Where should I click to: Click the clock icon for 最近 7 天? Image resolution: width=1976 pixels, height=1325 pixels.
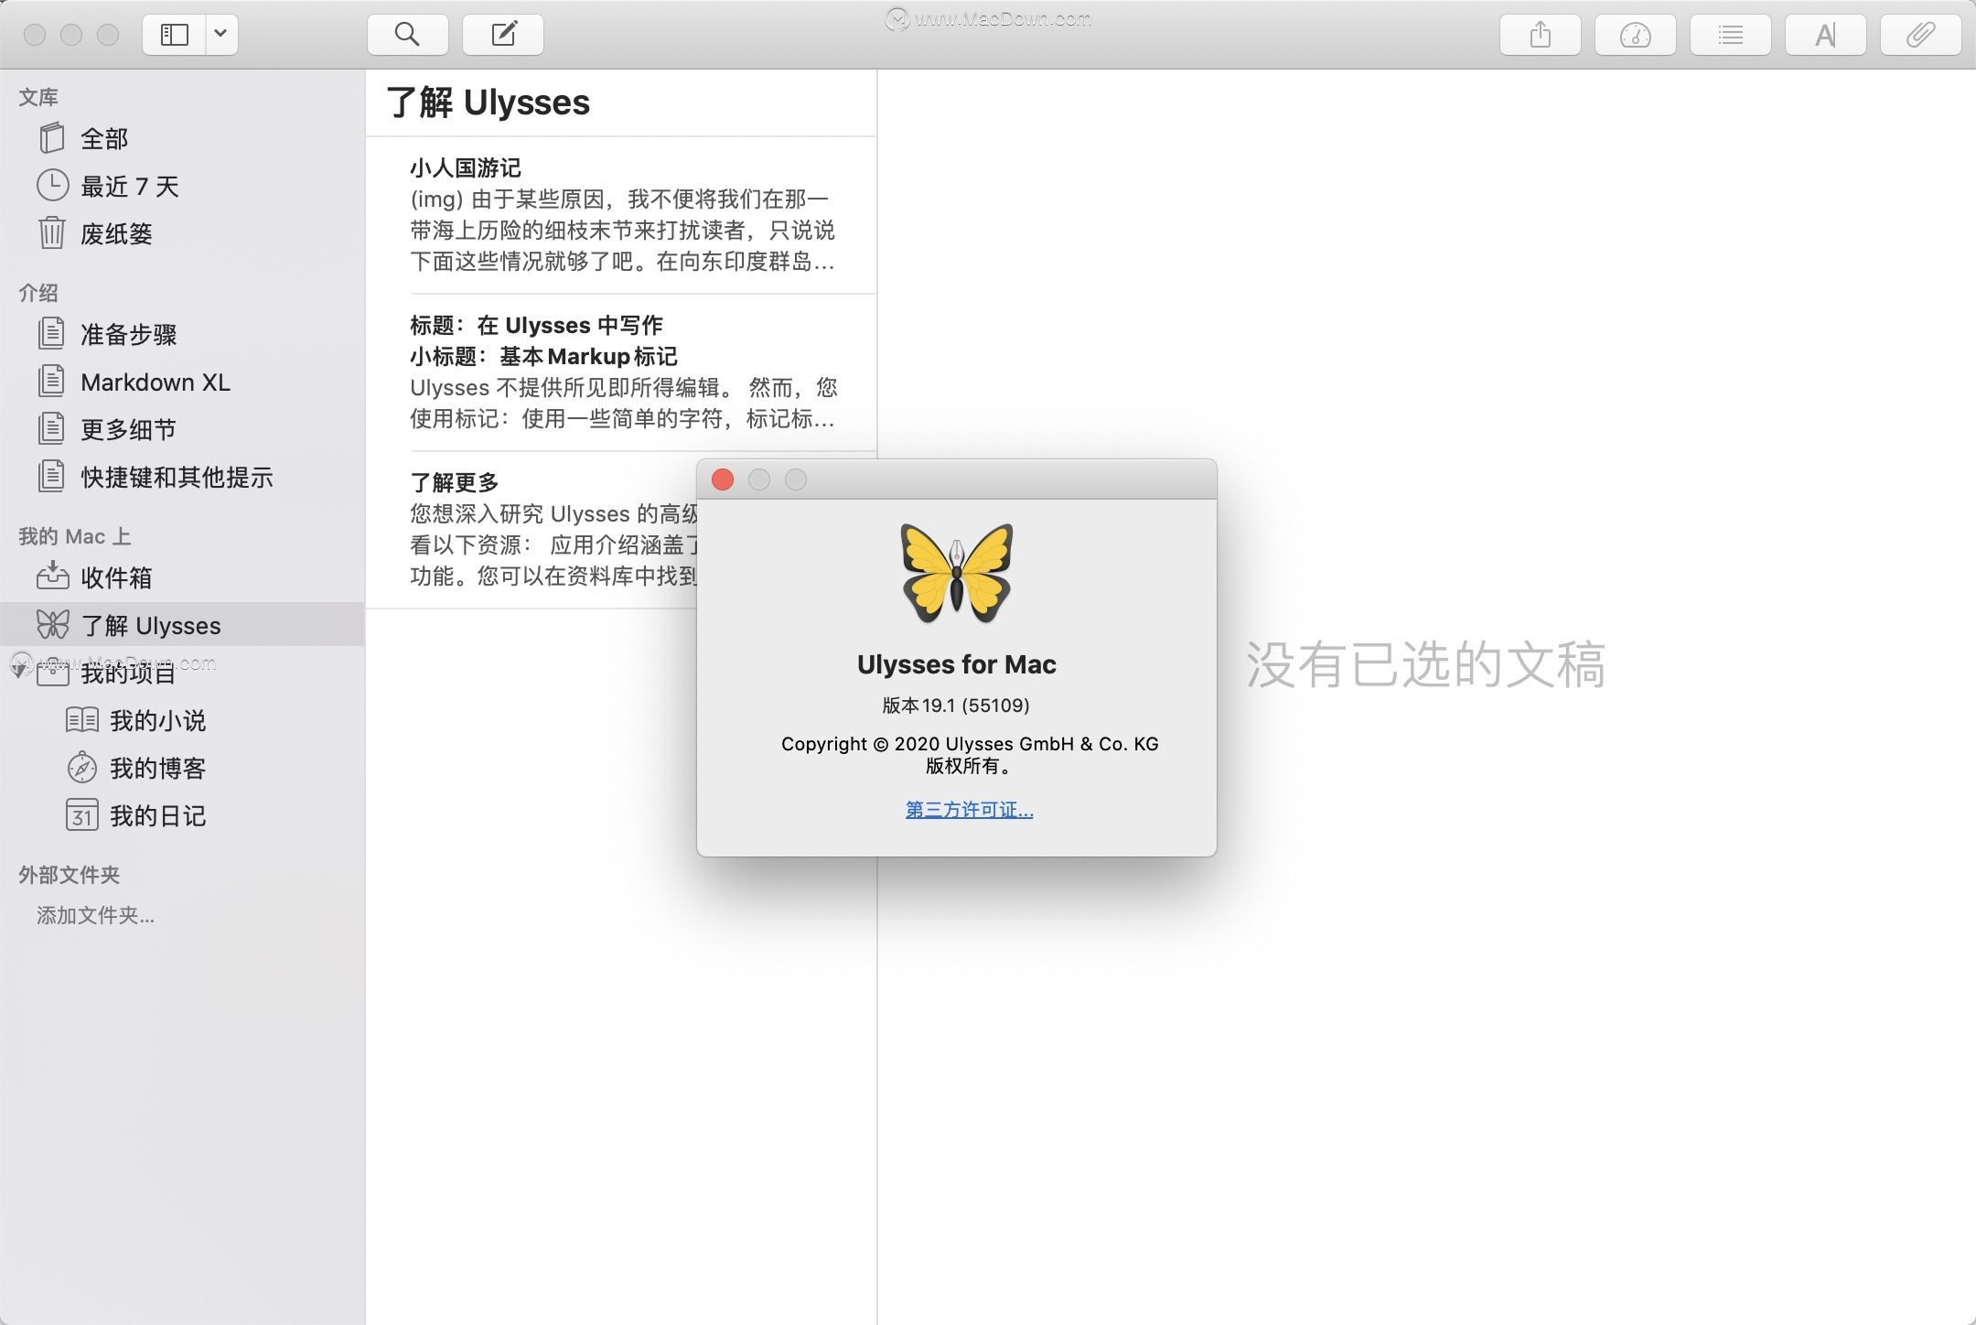[52, 185]
